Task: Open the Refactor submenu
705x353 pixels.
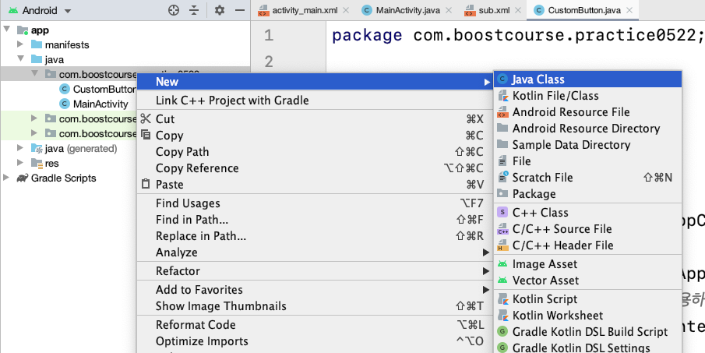Action: coord(315,271)
